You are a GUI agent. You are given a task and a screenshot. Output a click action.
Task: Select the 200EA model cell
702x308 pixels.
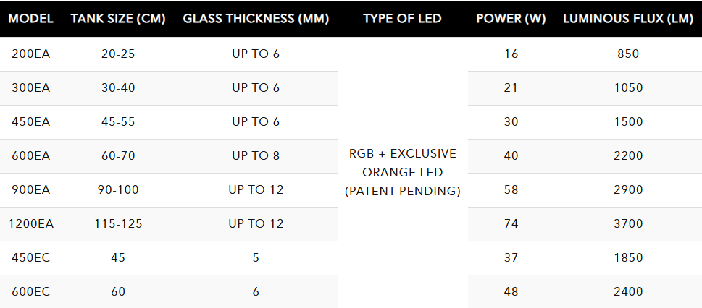point(30,54)
